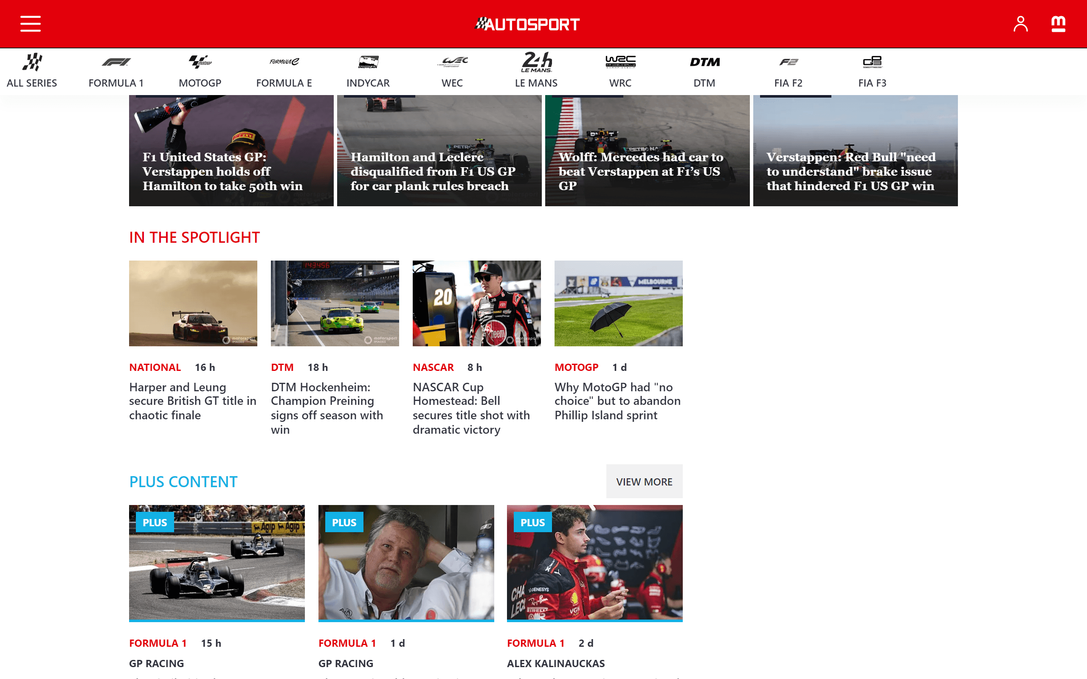Image resolution: width=1087 pixels, height=679 pixels.
Task: Select the FIA F3 nav label
Action: (872, 83)
